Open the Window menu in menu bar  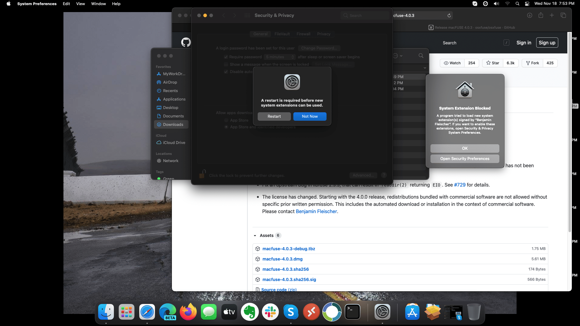click(x=98, y=4)
